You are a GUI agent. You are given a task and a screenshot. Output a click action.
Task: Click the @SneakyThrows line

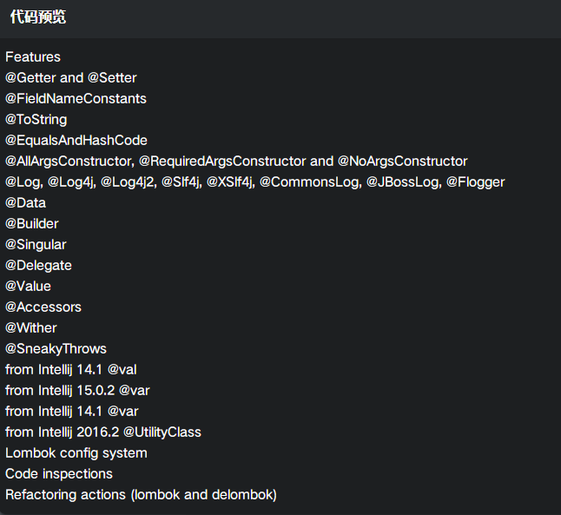pos(56,349)
